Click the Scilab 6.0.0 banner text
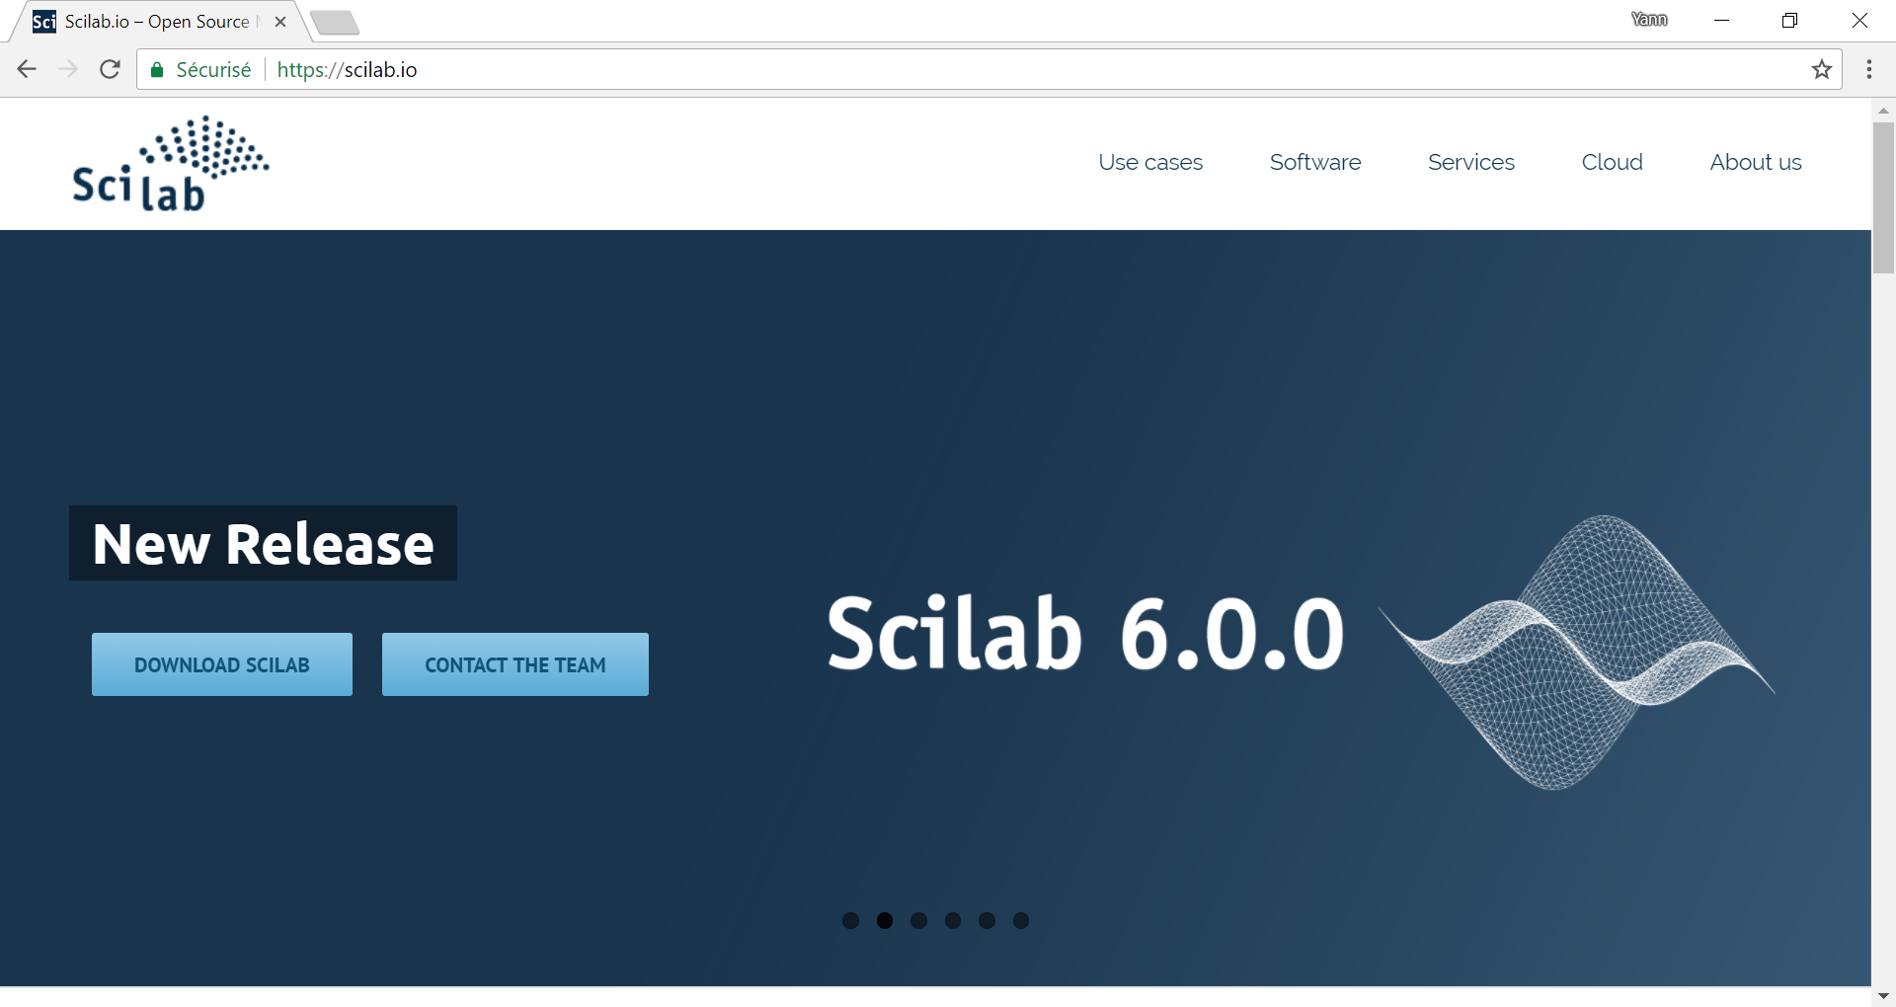The height and width of the screenshot is (1007, 1896). 1085,634
